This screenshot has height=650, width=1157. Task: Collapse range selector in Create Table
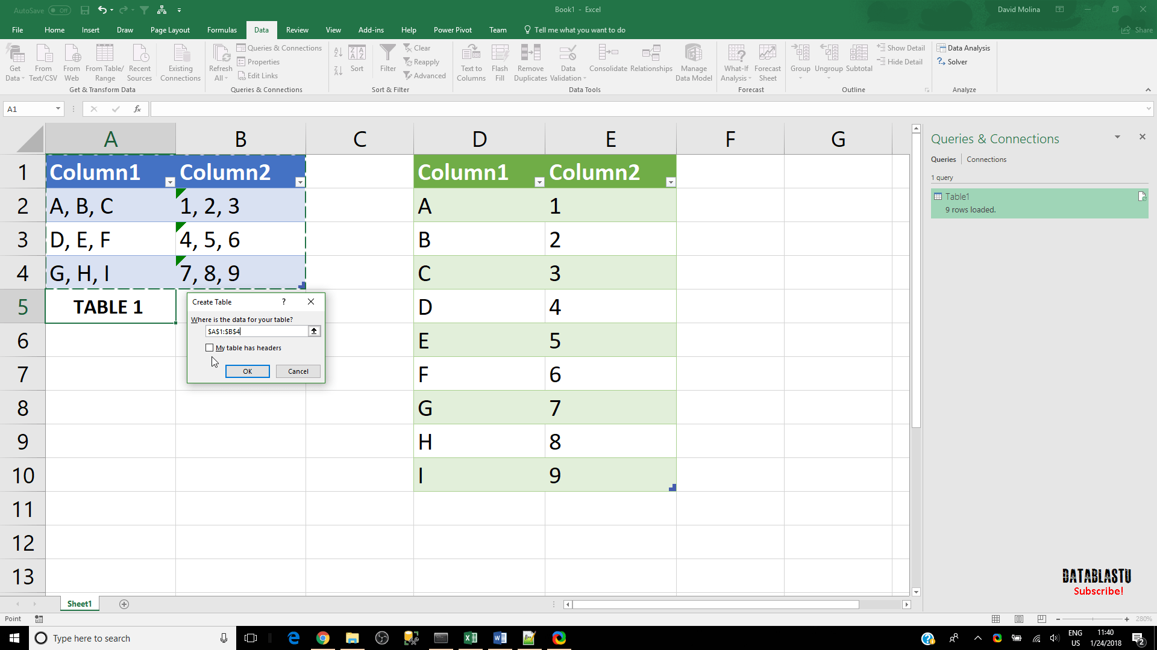point(314,331)
